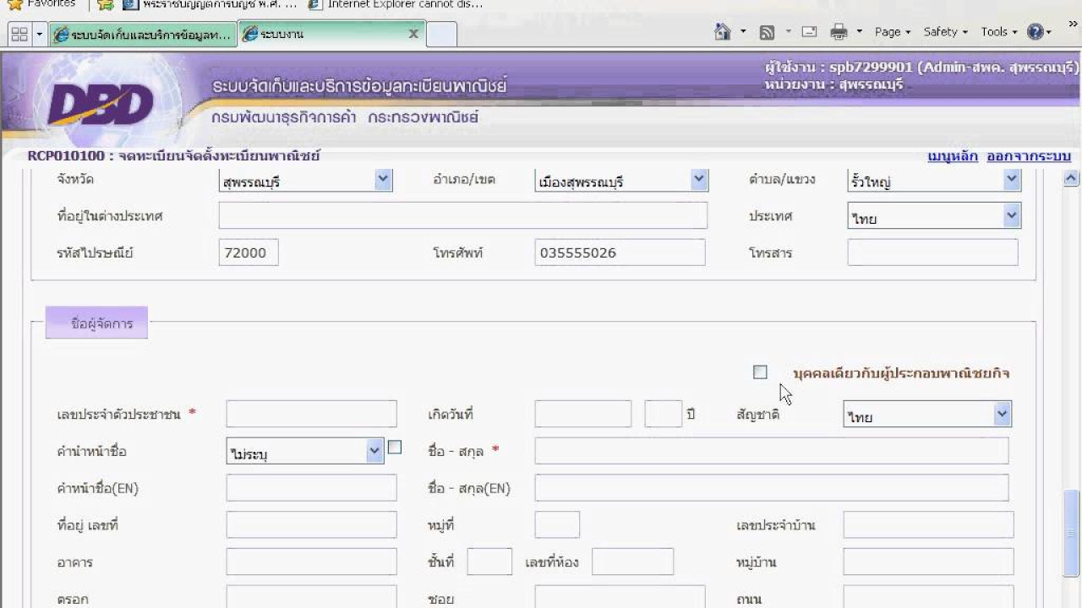
Task: Click the ชื่อ - สกุล(EN) input field
Action: coord(772,487)
